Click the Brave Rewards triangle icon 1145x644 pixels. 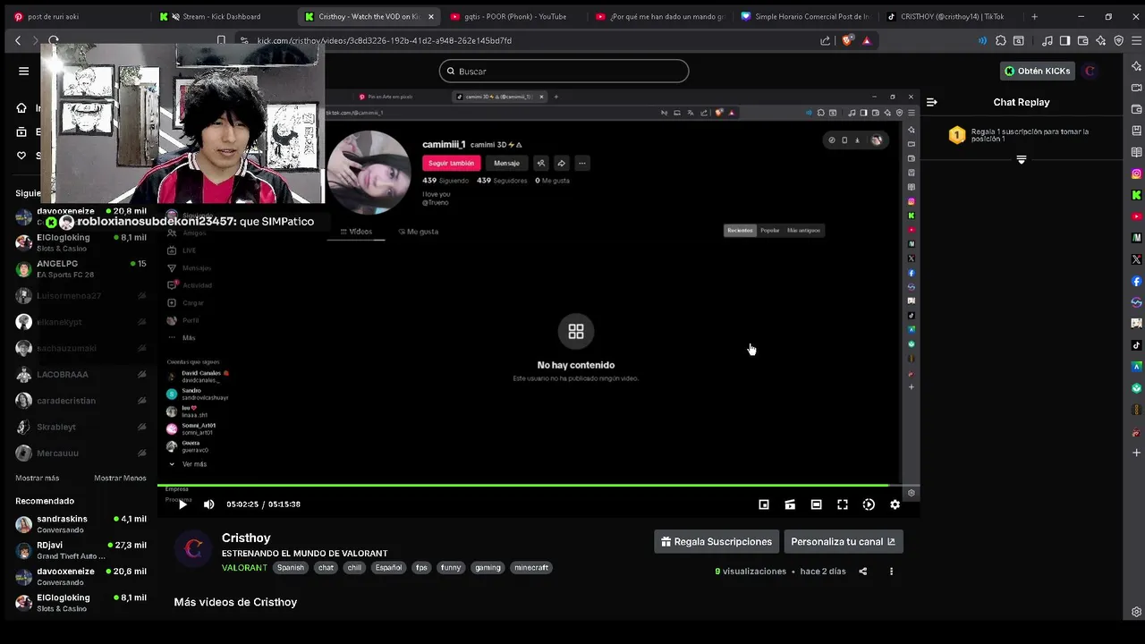click(867, 40)
